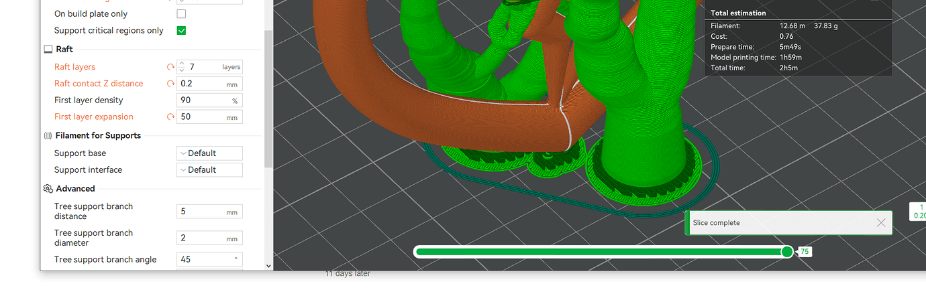Click the Prepare time 5m49s value
Image resolution: width=926 pixels, height=296 pixels.
[790, 47]
